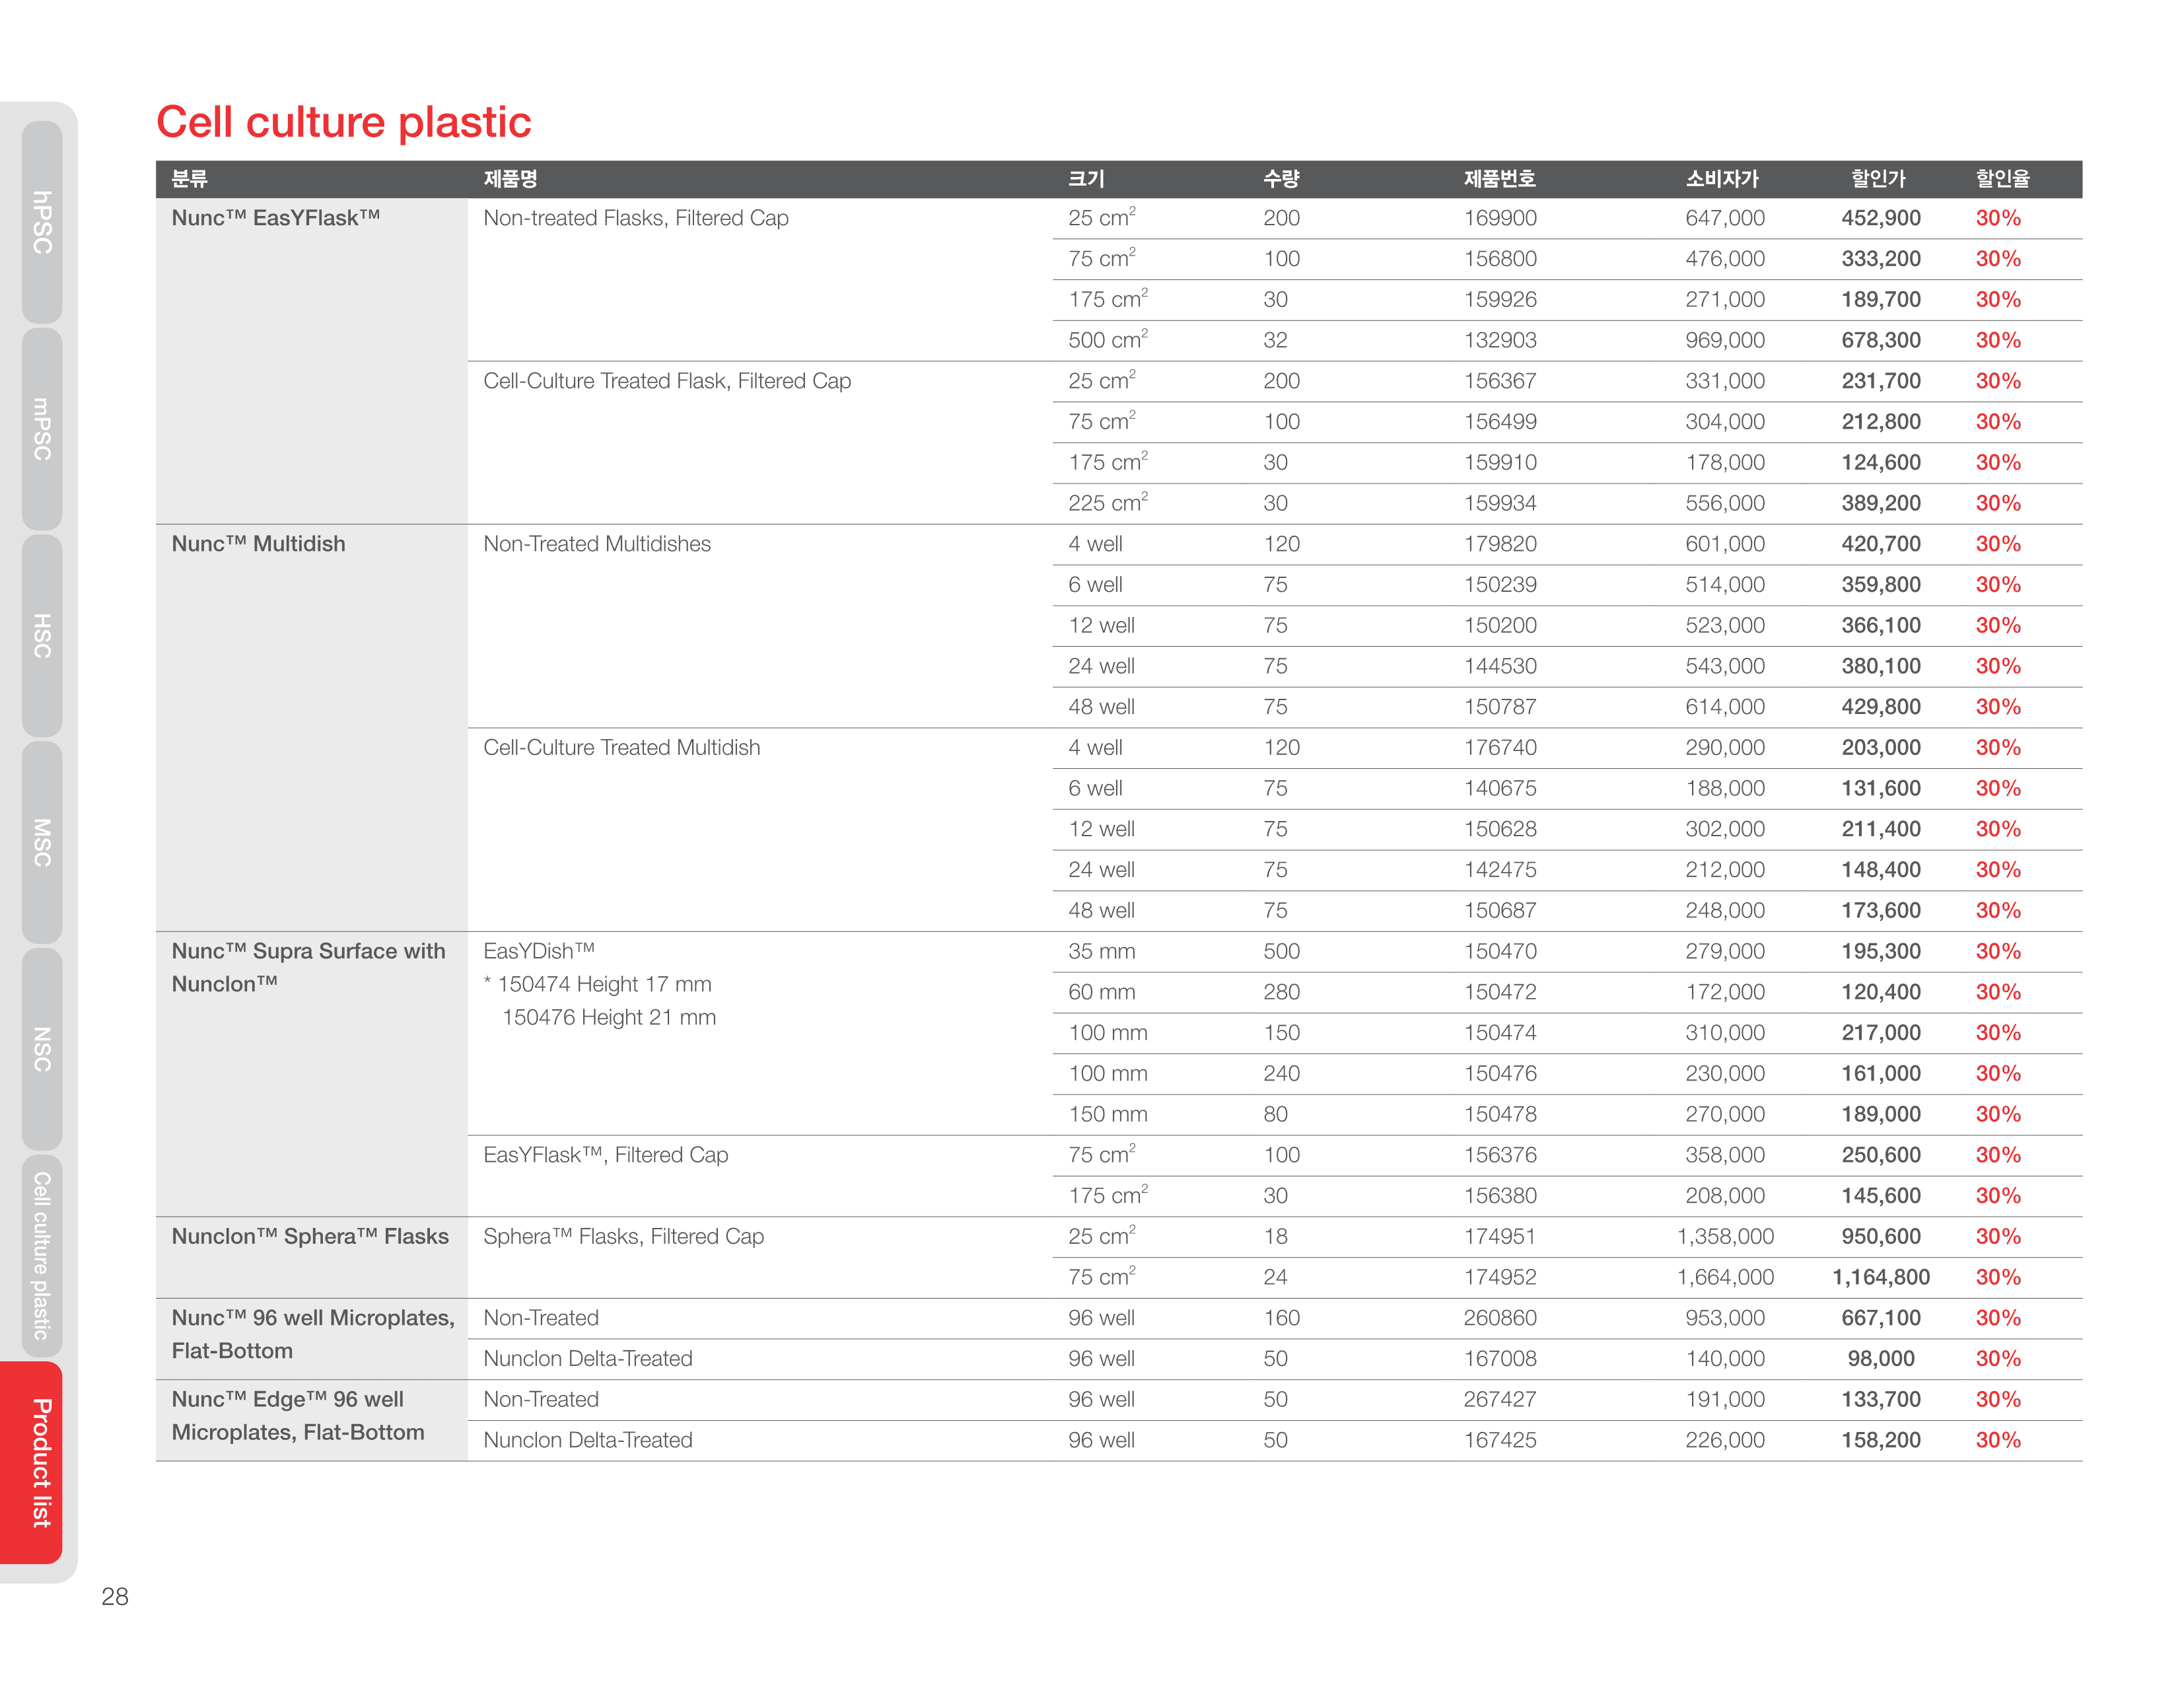Click the Nunclon Sphera Flasks category
The width and height of the screenshot is (2184, 1685).
pos(310,1236)
